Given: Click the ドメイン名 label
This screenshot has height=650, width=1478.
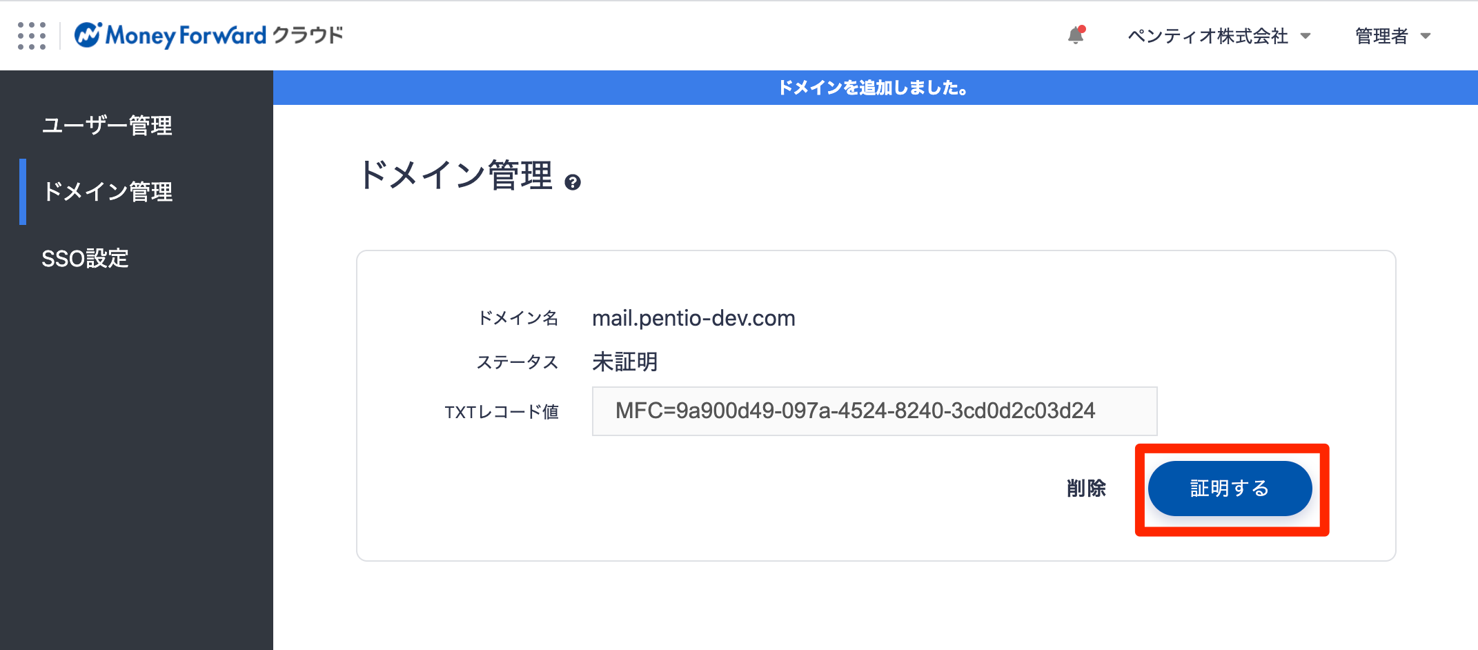Looking at the screenshot, I should coord(518,318).
